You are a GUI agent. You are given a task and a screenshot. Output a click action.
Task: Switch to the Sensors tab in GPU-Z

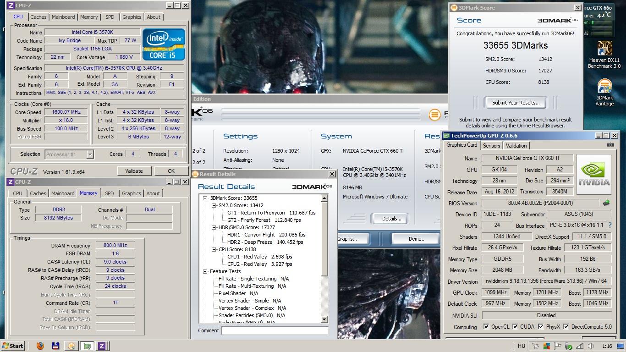(x=491, y=146)
